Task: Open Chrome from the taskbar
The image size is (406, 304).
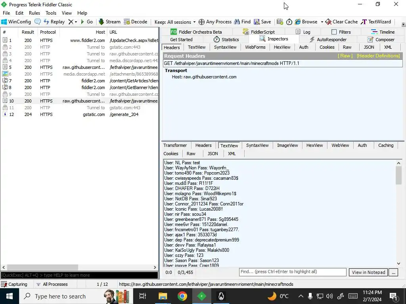Action: pos(182,296)
